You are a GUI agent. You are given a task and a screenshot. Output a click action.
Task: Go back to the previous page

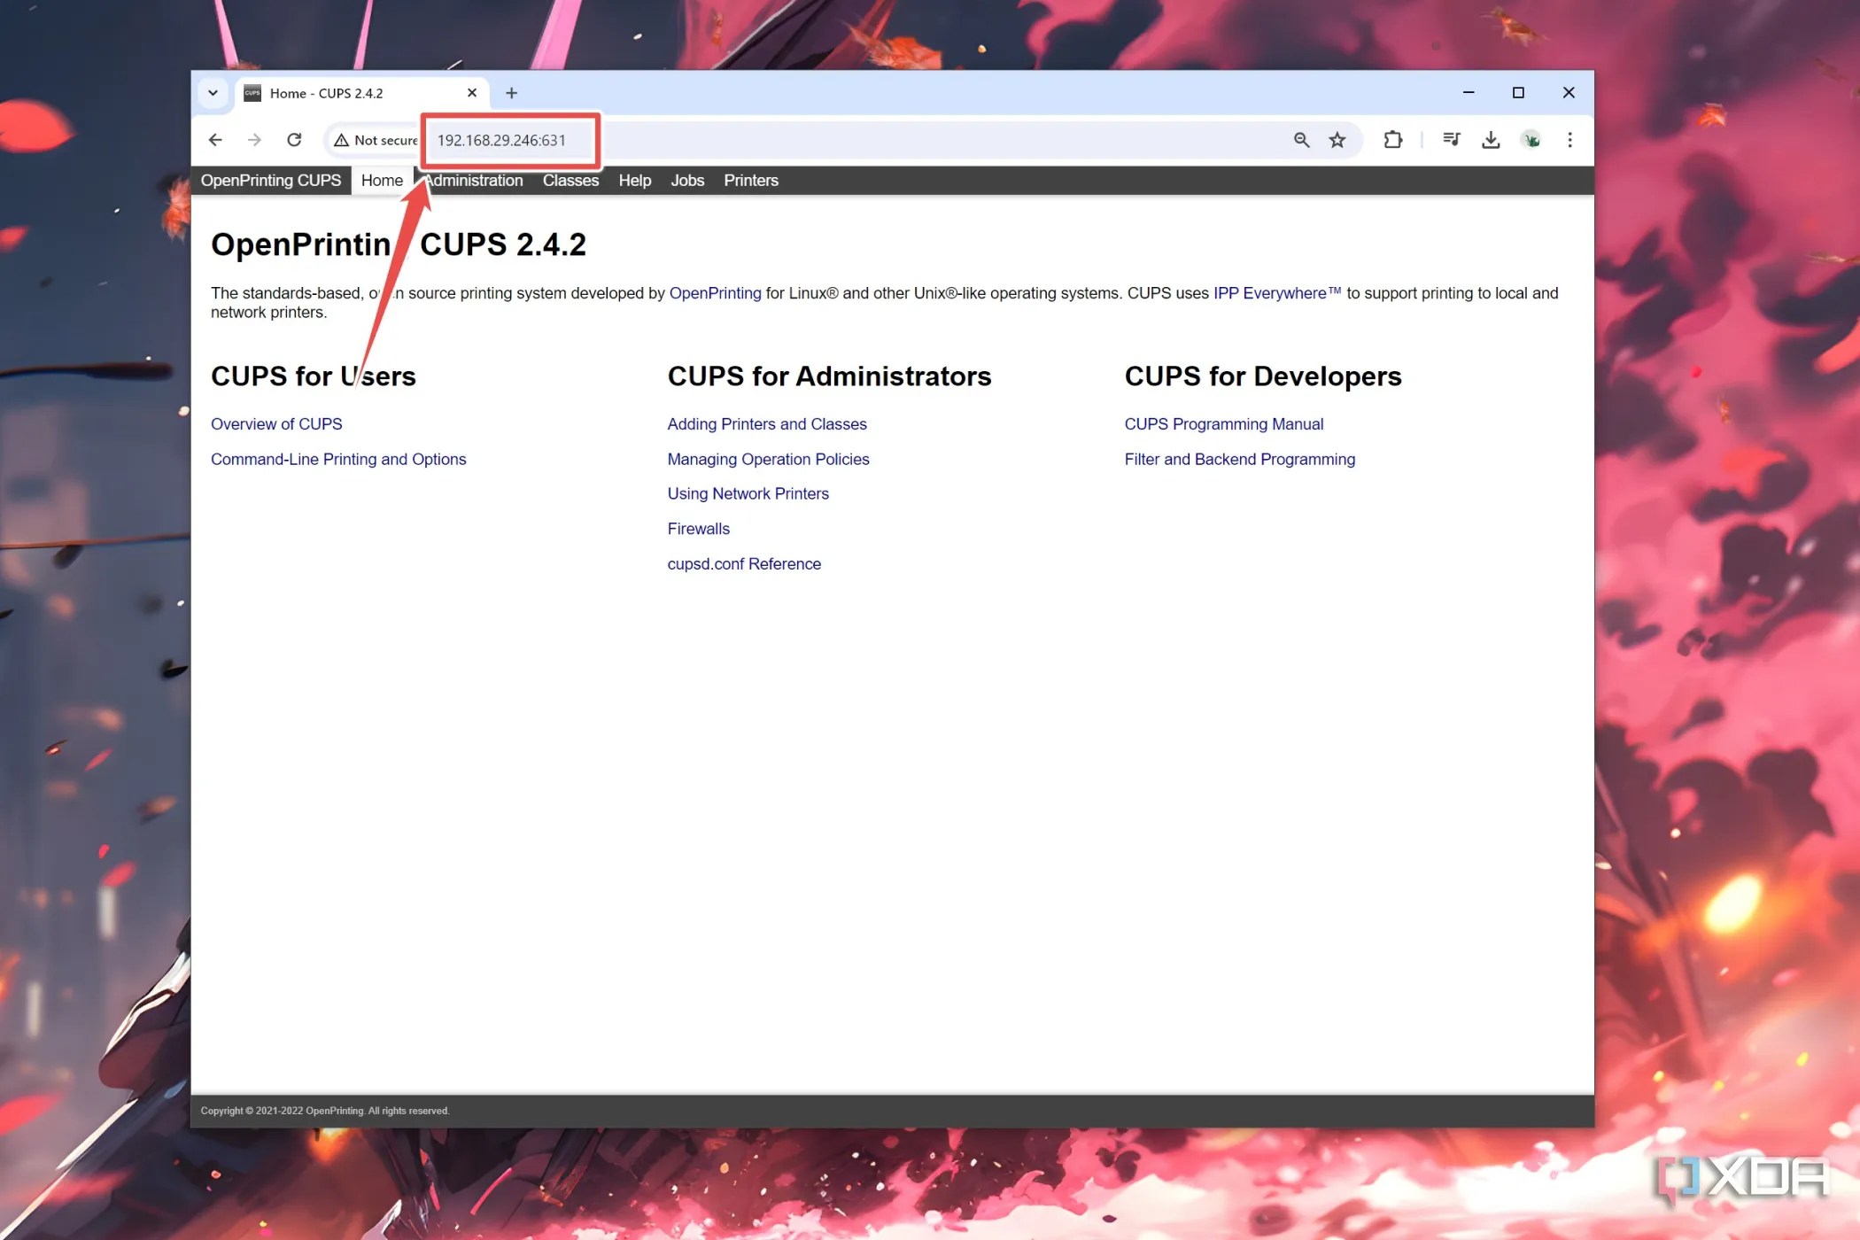pyautogui.click(x=215, y=139)
